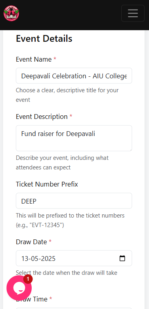Open the pink chat bubble widget
The width and height of the screenshot is (149, 309).
[19, 288]
